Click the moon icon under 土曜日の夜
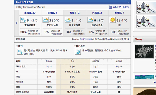This screenshot has height=95, width=156. point(78,52)
